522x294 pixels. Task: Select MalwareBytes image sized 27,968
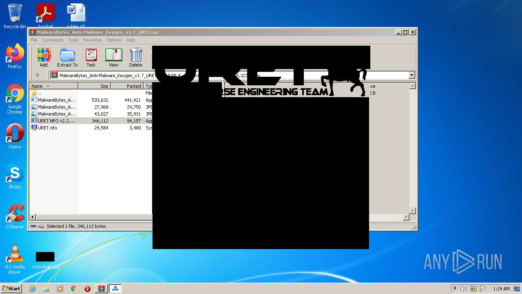[91, 107]
